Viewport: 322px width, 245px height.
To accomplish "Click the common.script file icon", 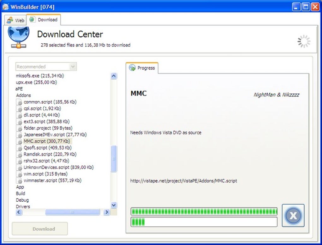I will [19, 102].
